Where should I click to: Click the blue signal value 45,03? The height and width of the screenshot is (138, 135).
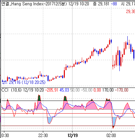click(x=64, y=90)
